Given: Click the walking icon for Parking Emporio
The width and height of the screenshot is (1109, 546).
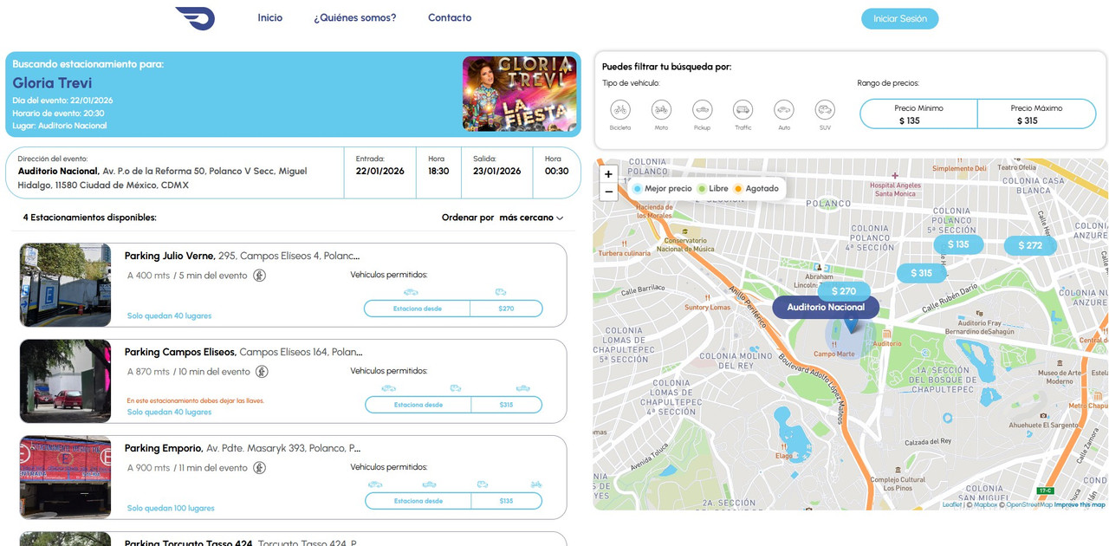Looking at the screenshot, I should click(x=259, y=468).
